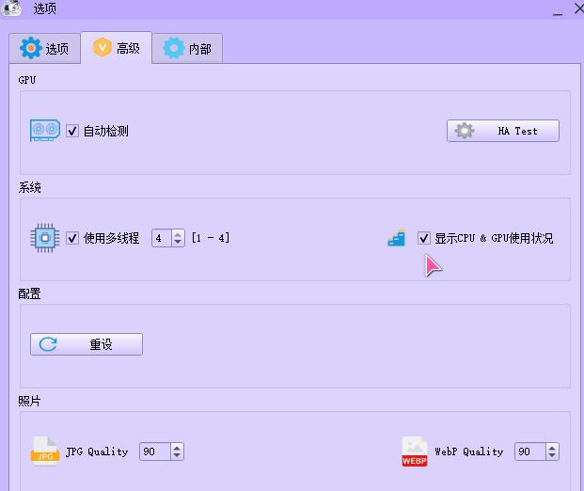Click the JPG Quality label
The image size is (584, 491).
[97, 451]
